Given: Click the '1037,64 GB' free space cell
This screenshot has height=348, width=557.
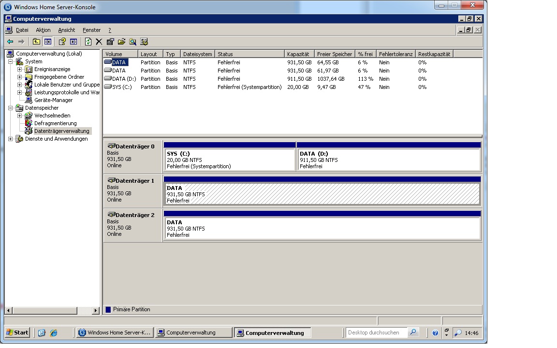Looking at the screenshot, I should point(331,79).
